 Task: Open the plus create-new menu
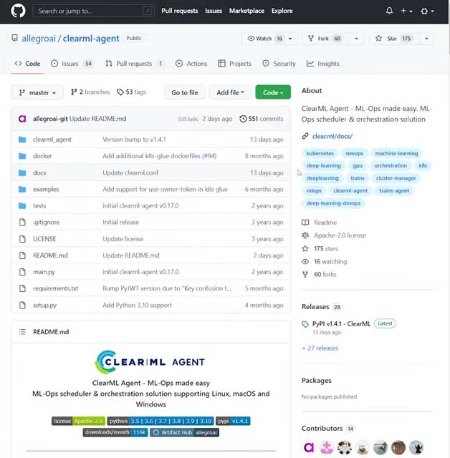[x=406, y=11]
